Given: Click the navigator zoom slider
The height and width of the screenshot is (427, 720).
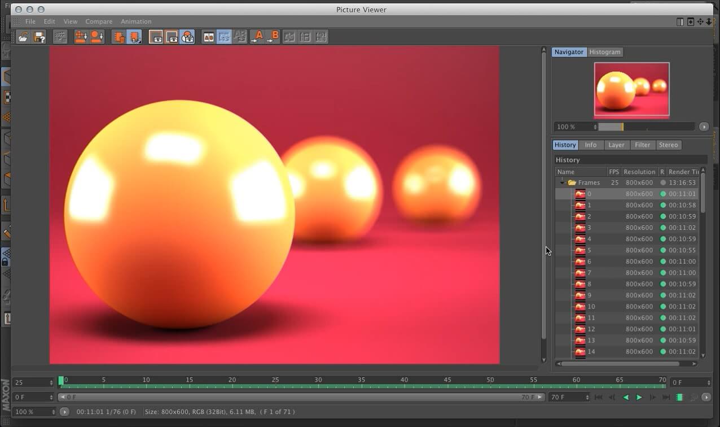Looking at the screenshot, I should tap(646, 127).
